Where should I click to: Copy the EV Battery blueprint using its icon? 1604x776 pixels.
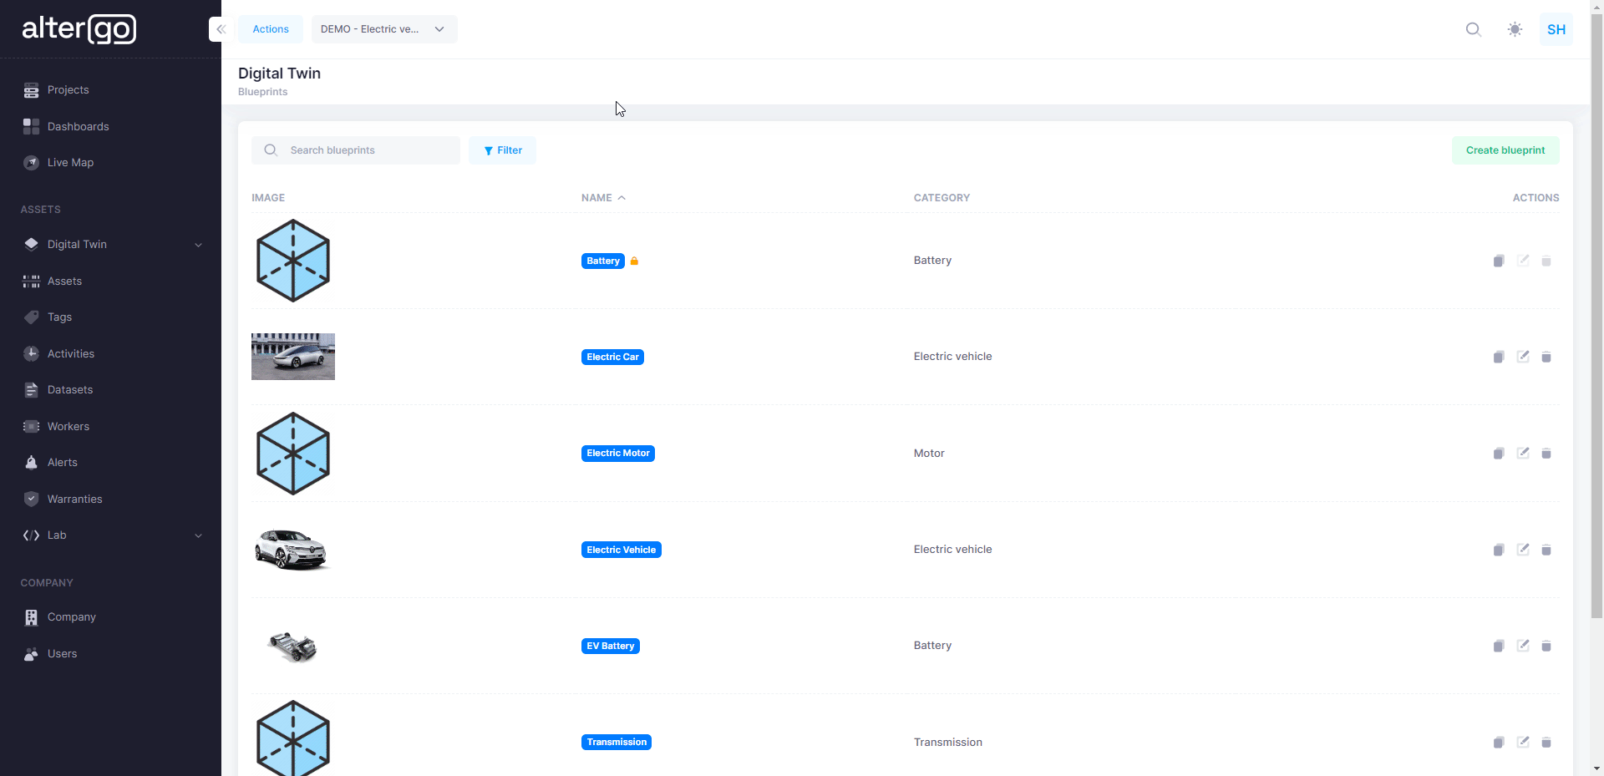1498,647
